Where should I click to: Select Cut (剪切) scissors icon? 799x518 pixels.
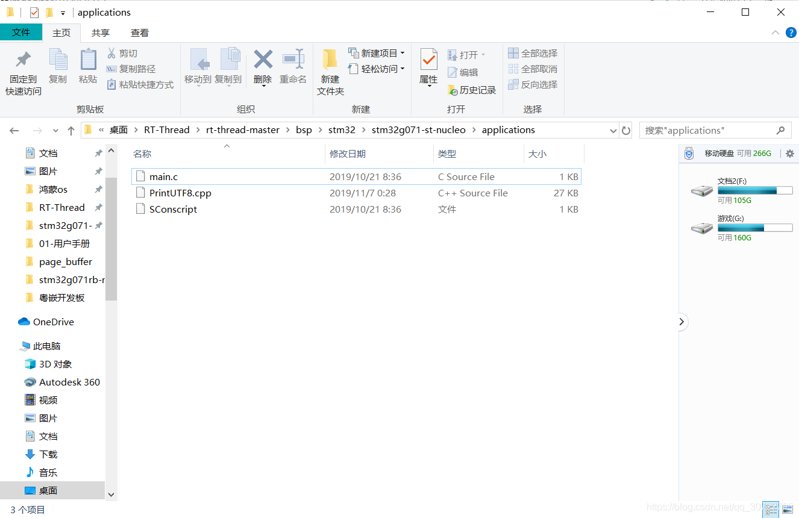[111, 53]
